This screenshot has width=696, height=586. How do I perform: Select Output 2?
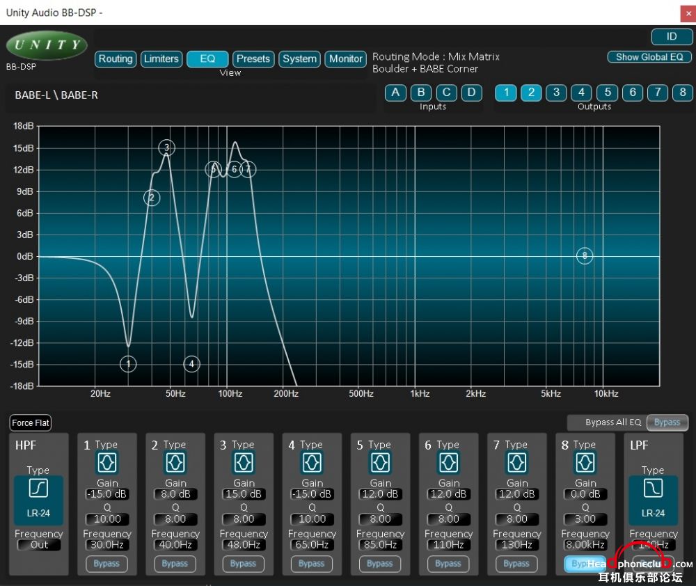(531, 93)
